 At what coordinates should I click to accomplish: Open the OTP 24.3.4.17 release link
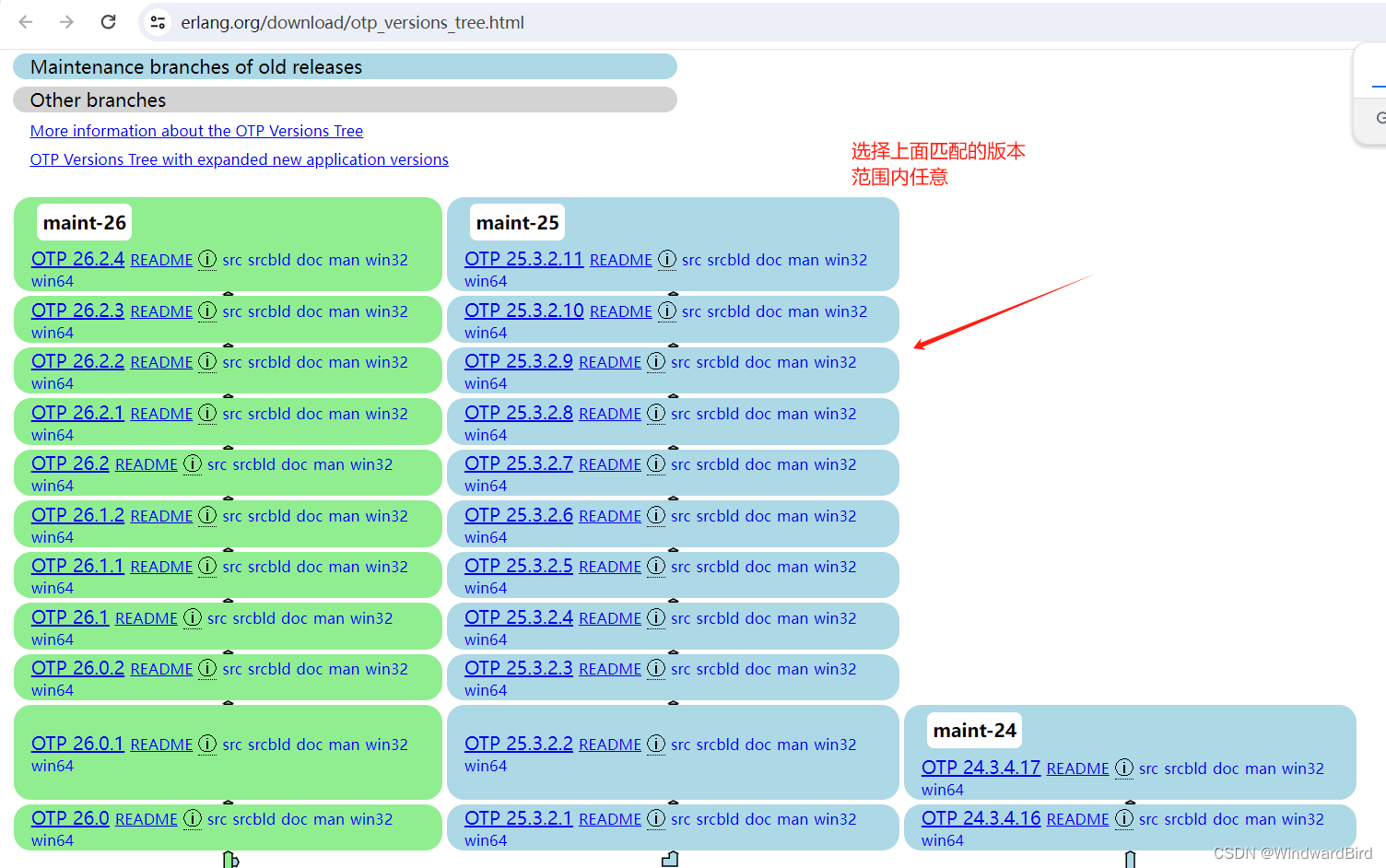coord(981,768)
